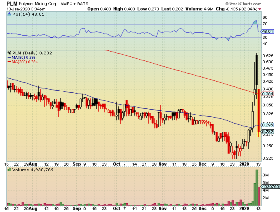Image resolution: width=280 pixels, height=212 pixels.
Task: Click the 2020 label on volume chart axis
Action: 244,208
